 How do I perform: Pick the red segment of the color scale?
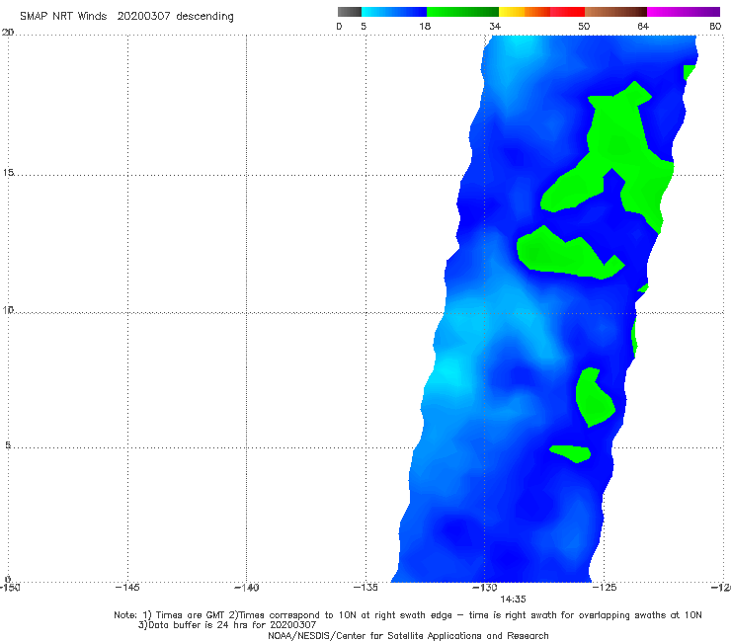click(567, 12)
